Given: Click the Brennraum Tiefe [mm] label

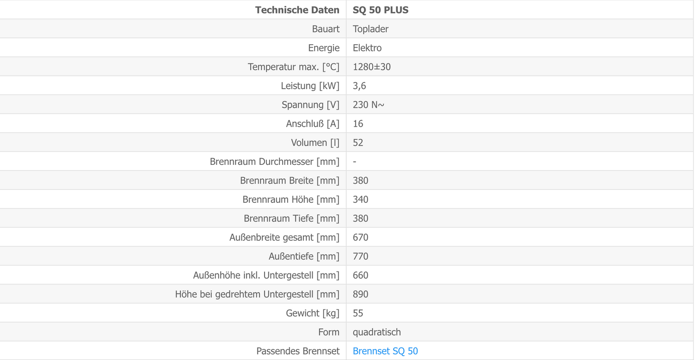Looking at the screenshot, I should [x=291, y=218].
